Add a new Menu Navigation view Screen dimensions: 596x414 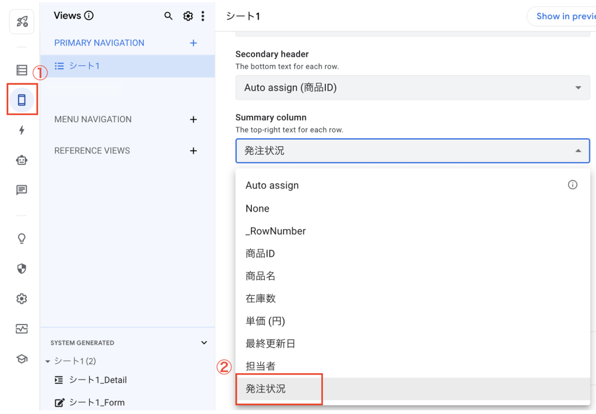pos(193,119)
